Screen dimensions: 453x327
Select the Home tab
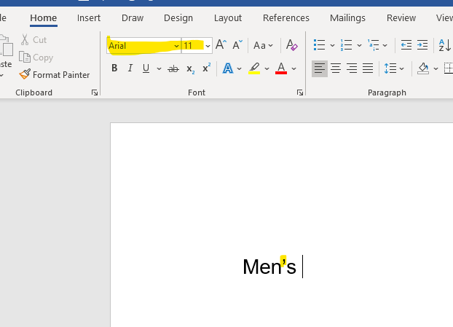click(44, 18)
